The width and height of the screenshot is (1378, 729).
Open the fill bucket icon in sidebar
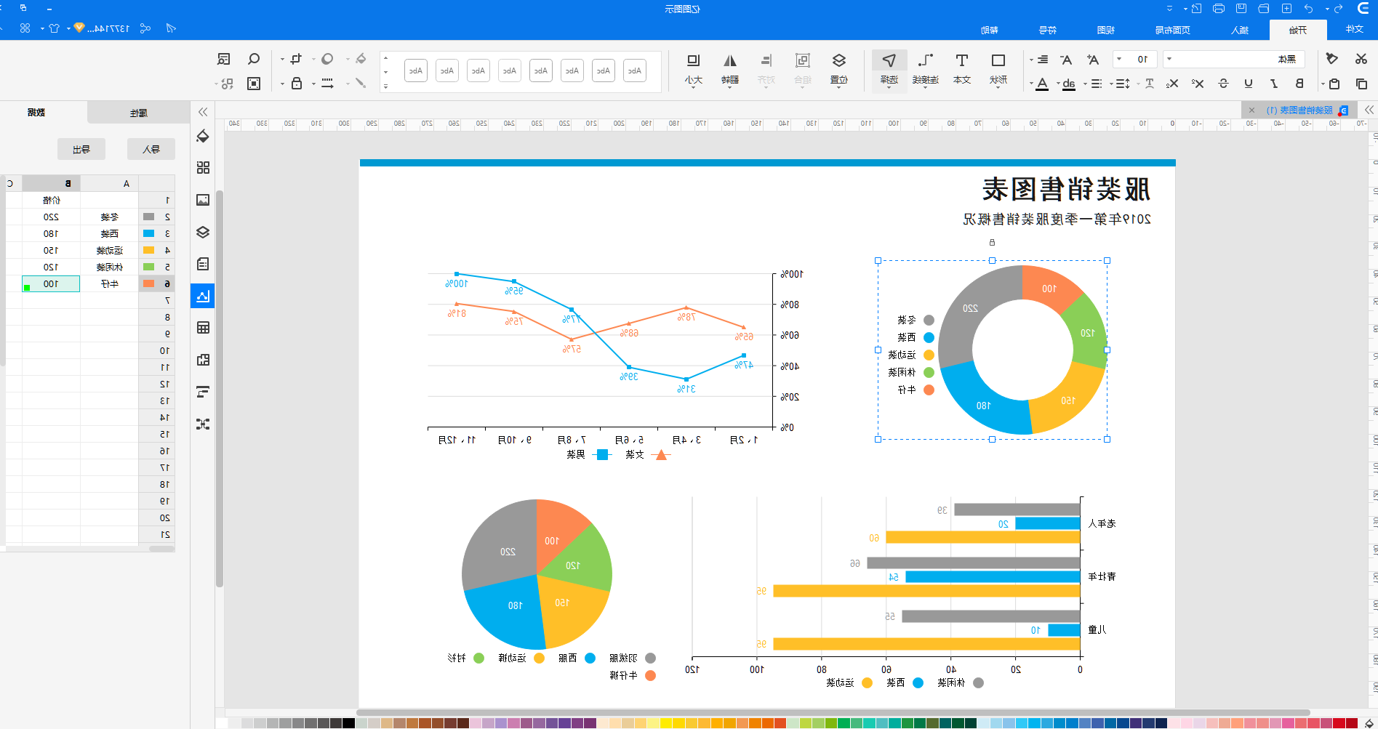[203, 136]
